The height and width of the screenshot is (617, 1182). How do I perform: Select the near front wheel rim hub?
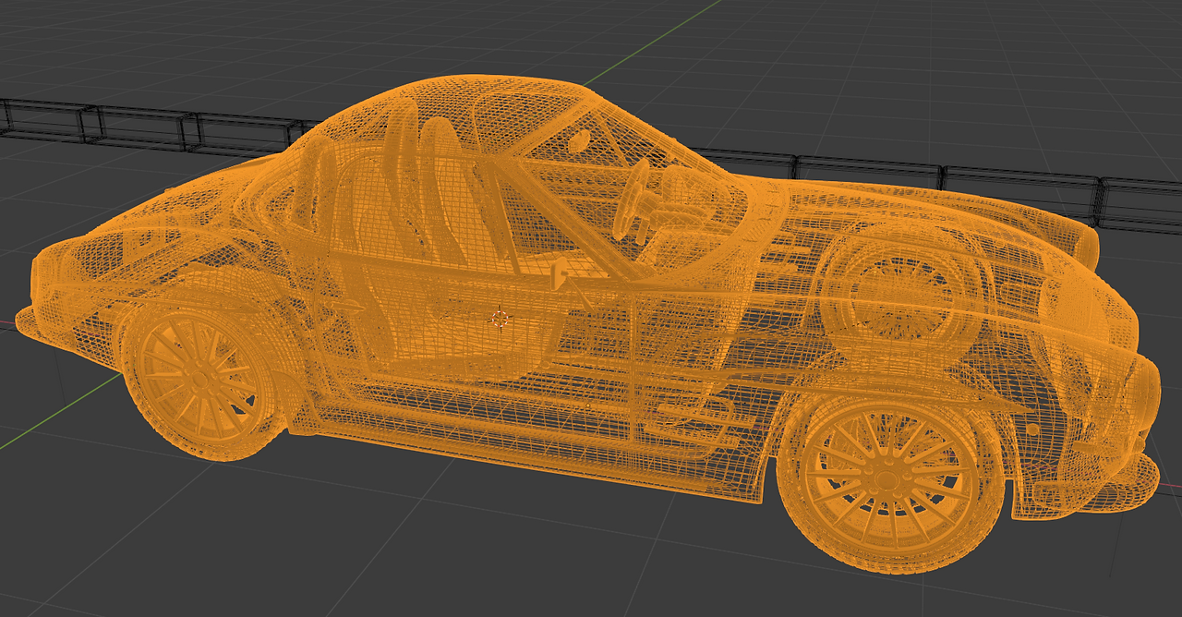(885, 479)
